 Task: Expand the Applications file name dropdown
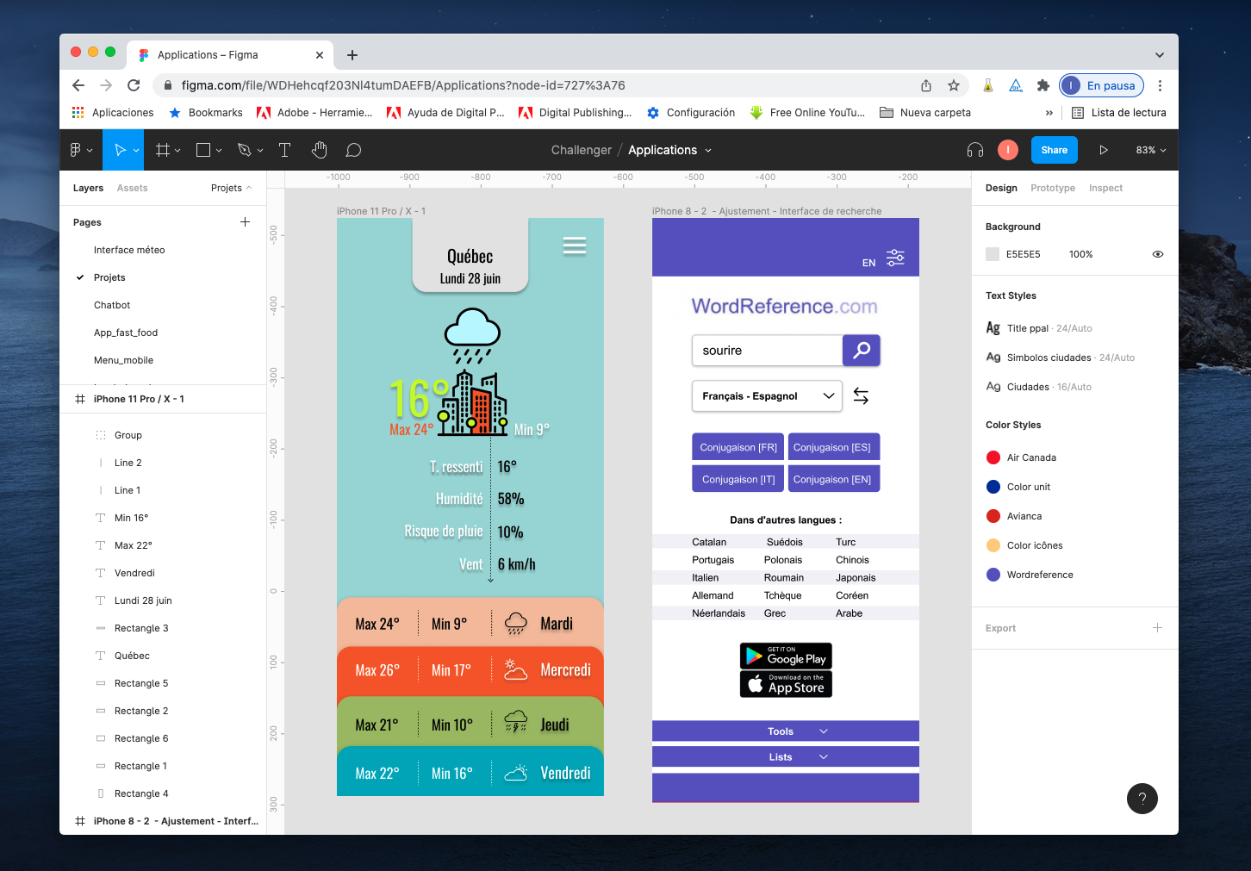coord(708,150)
